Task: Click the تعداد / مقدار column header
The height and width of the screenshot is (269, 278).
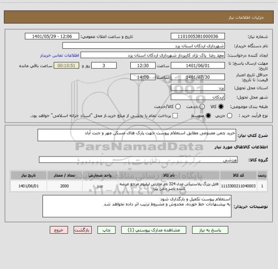Action: tap(64, 175)
